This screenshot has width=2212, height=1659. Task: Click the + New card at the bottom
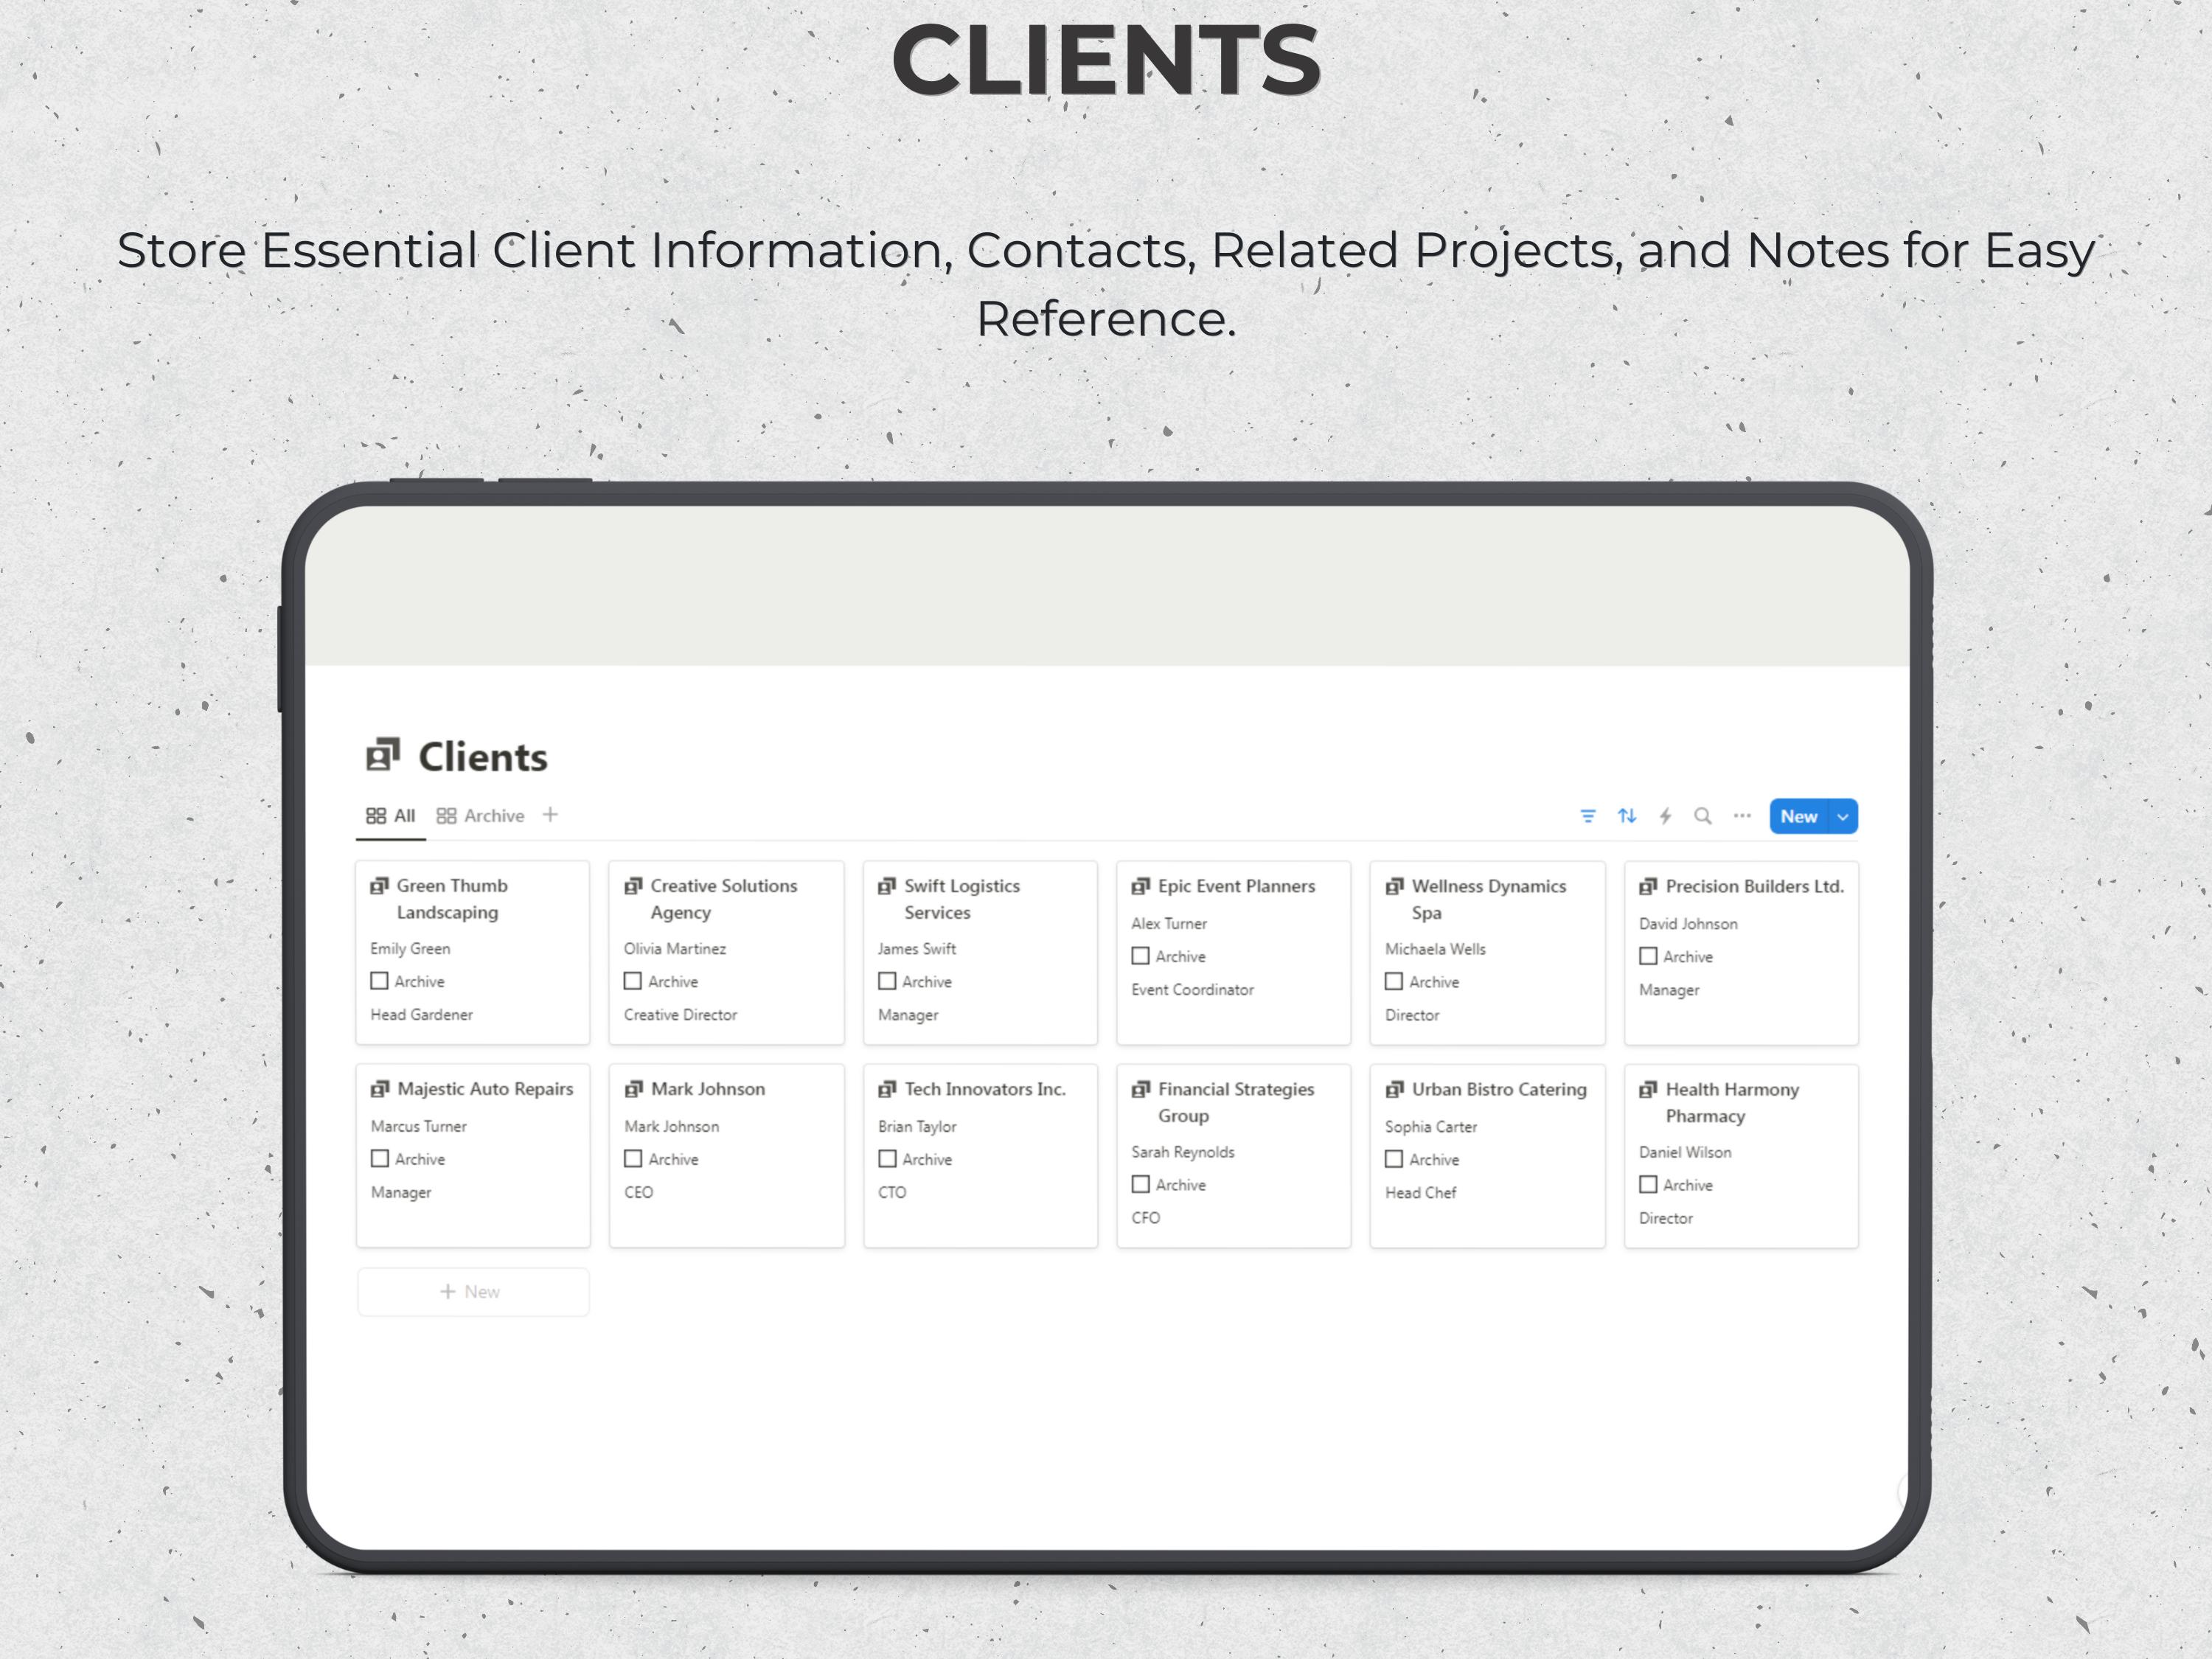pos(473,1291)
